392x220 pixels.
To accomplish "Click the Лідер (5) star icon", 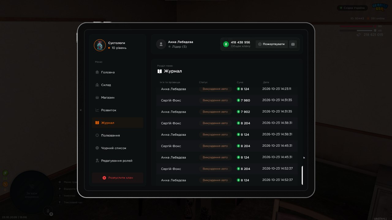I will pos(169,47).
